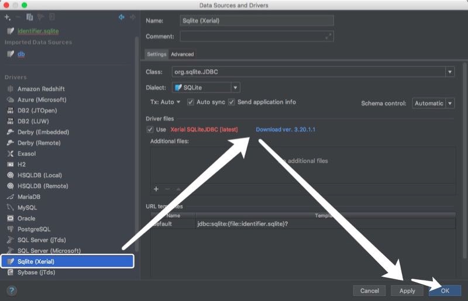
Task: Click the blue back navigation arrow
Action: point(122,18)
